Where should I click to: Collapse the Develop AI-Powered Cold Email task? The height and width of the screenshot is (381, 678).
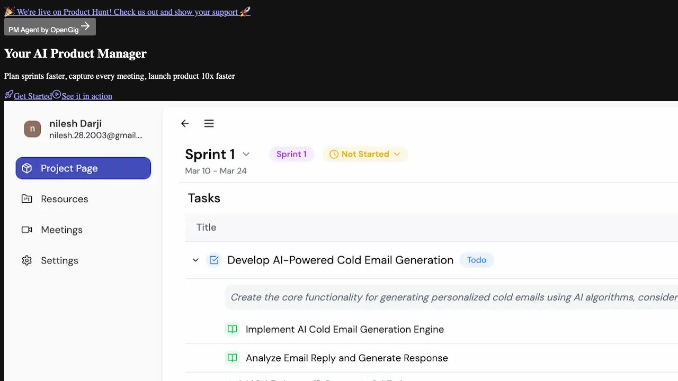click(x=195, y=260)
